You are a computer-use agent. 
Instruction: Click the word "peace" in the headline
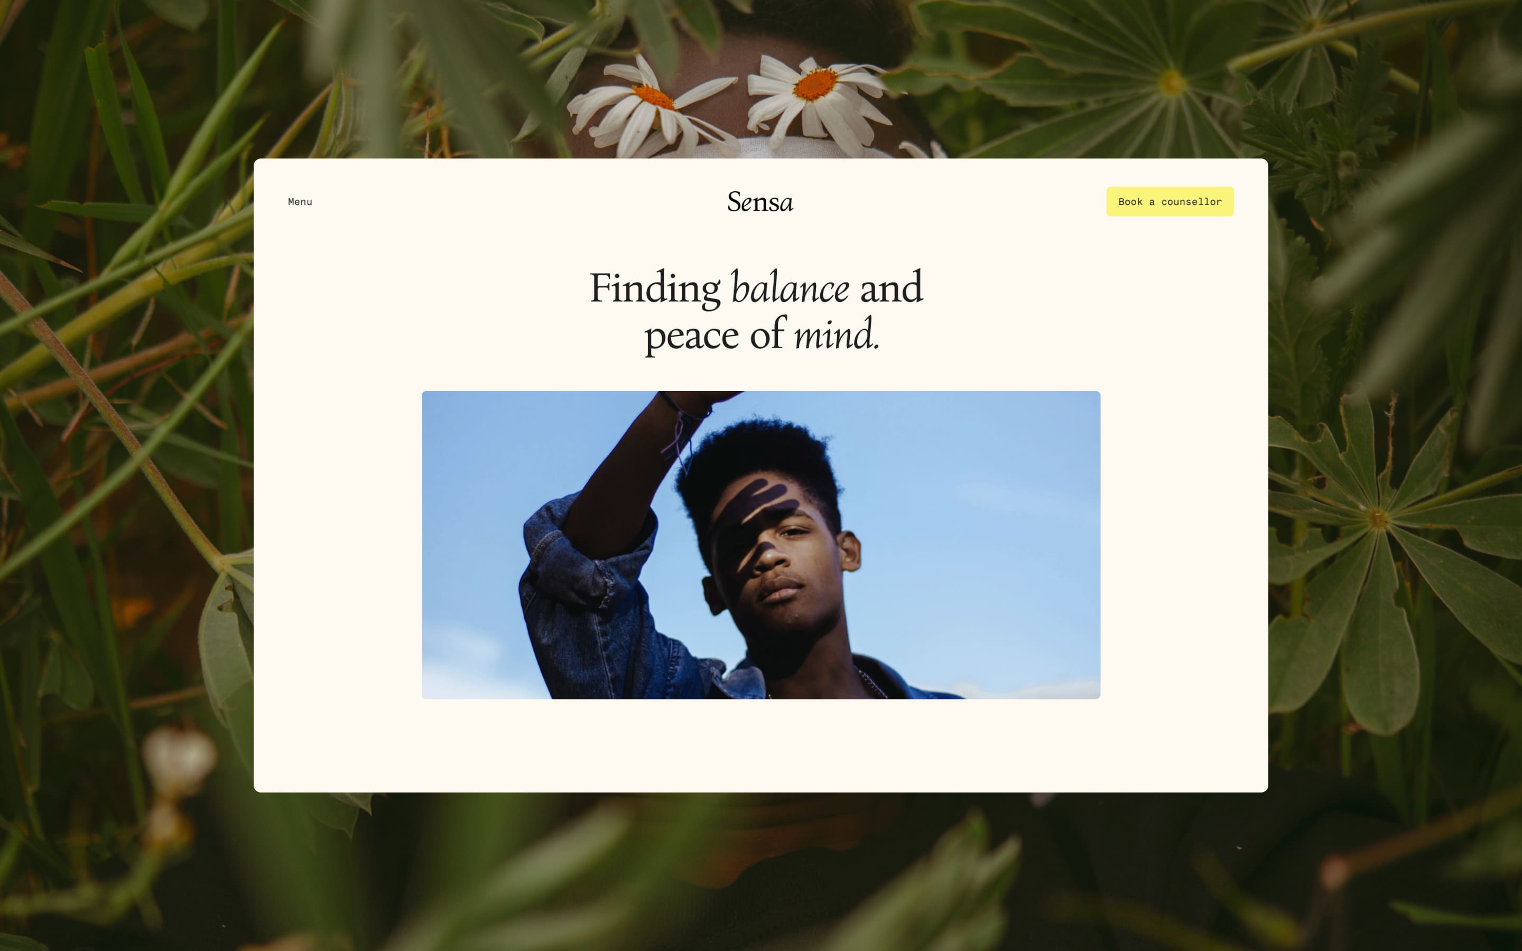pyautogui.click(x=691, y=337)
